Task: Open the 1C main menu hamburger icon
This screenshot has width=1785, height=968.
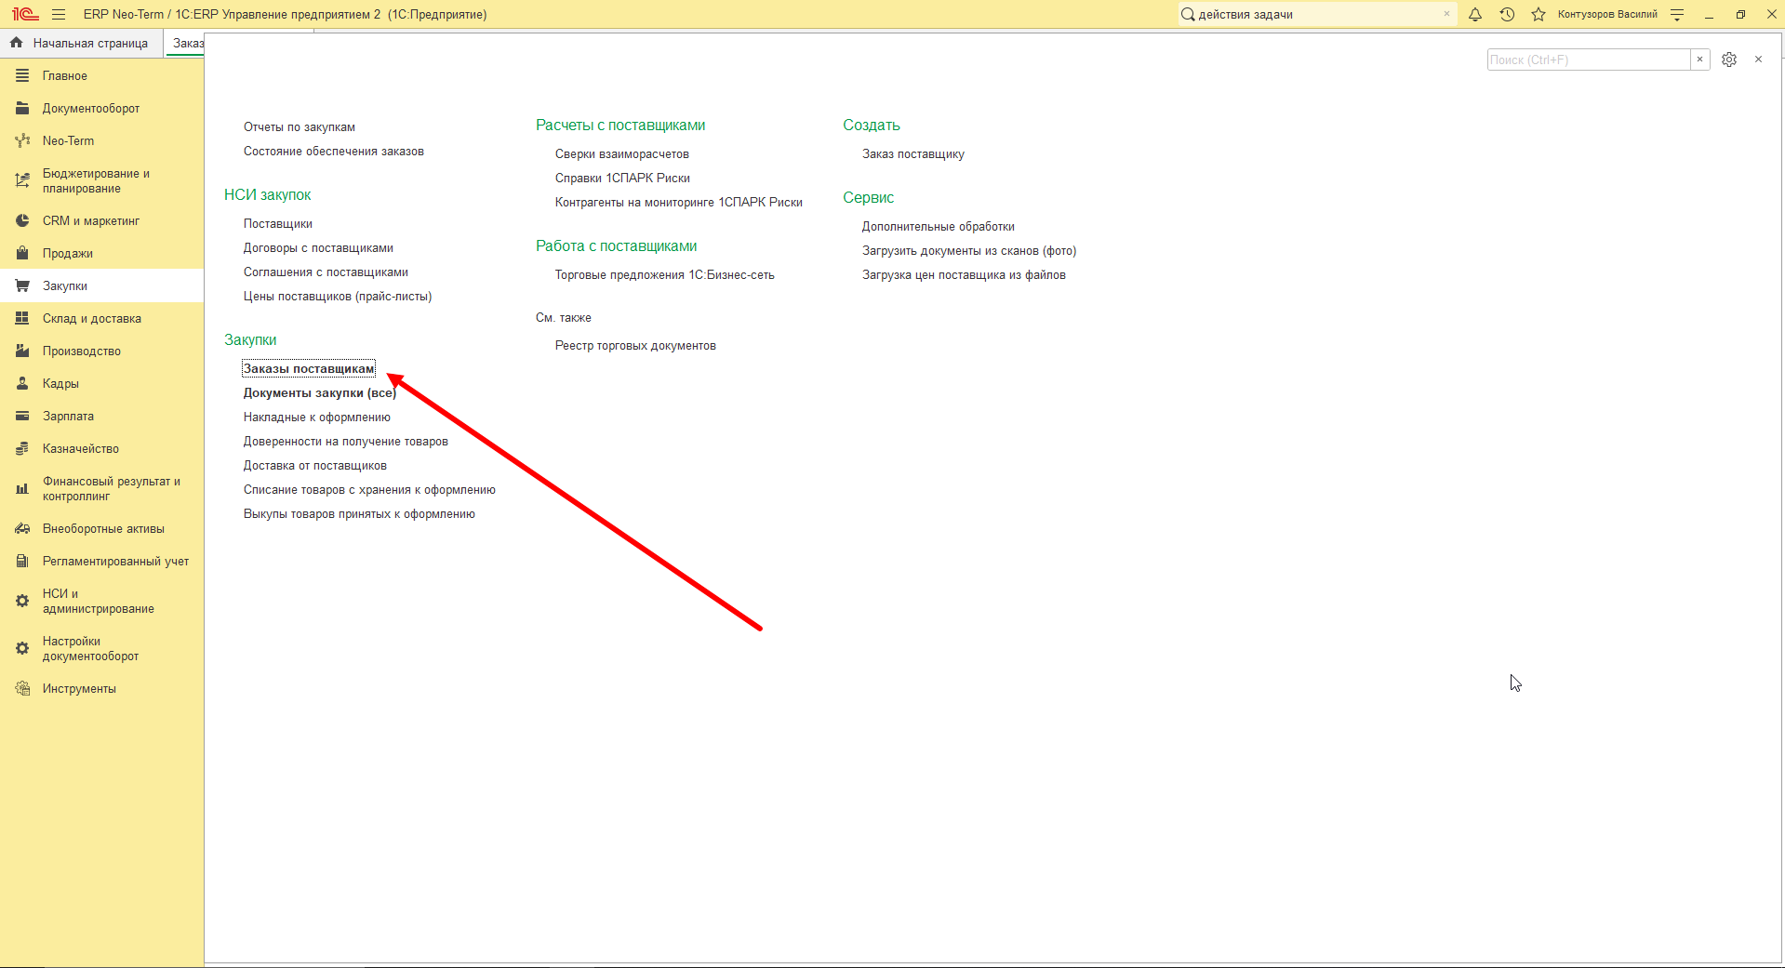Action: coord(59,14)
